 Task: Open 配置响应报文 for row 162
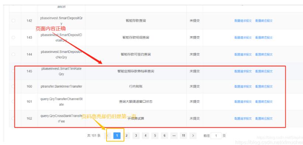(x=264, y=119)
